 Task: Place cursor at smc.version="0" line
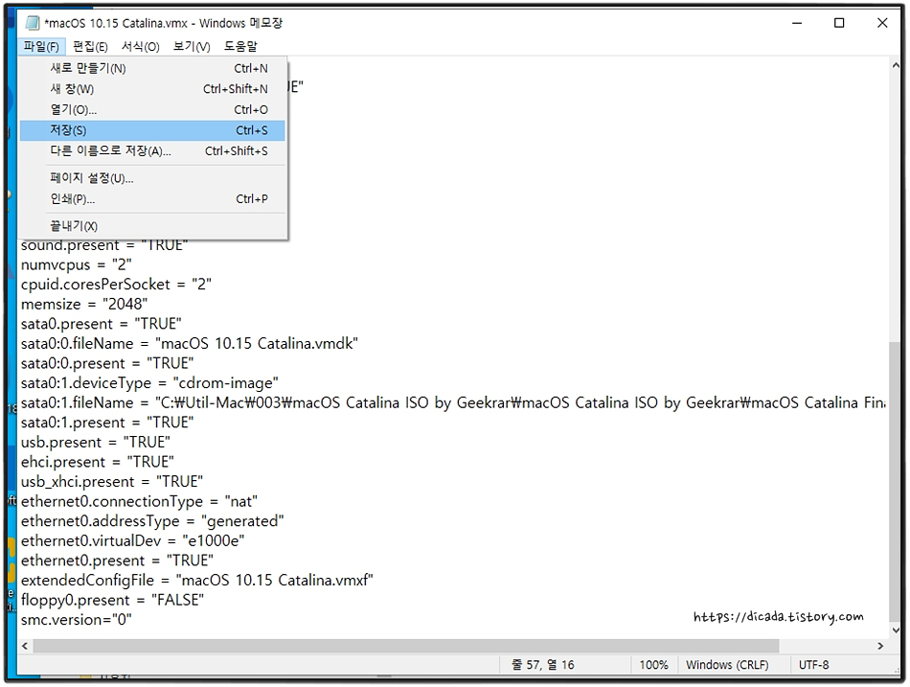(x=77, y=620)
